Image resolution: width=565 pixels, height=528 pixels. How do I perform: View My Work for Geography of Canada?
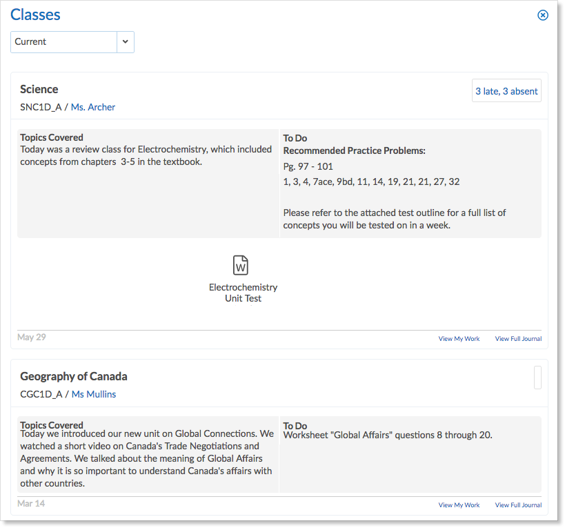459,505
